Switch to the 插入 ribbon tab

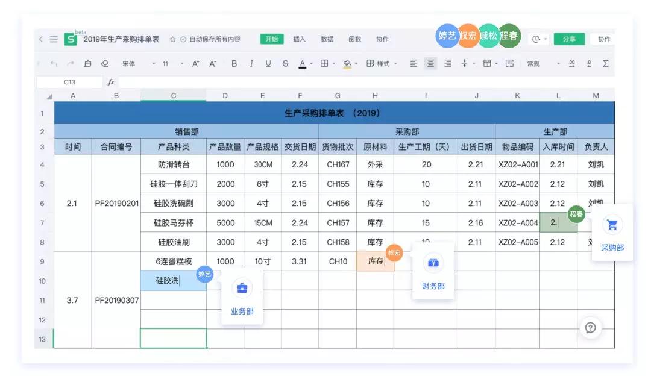tap(300, 39)
